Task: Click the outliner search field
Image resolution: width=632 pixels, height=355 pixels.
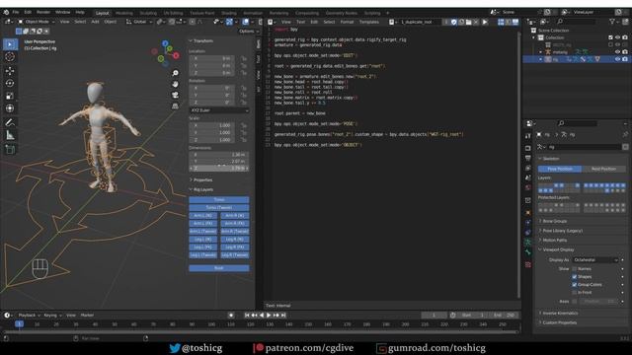Action: coord(577,22)
